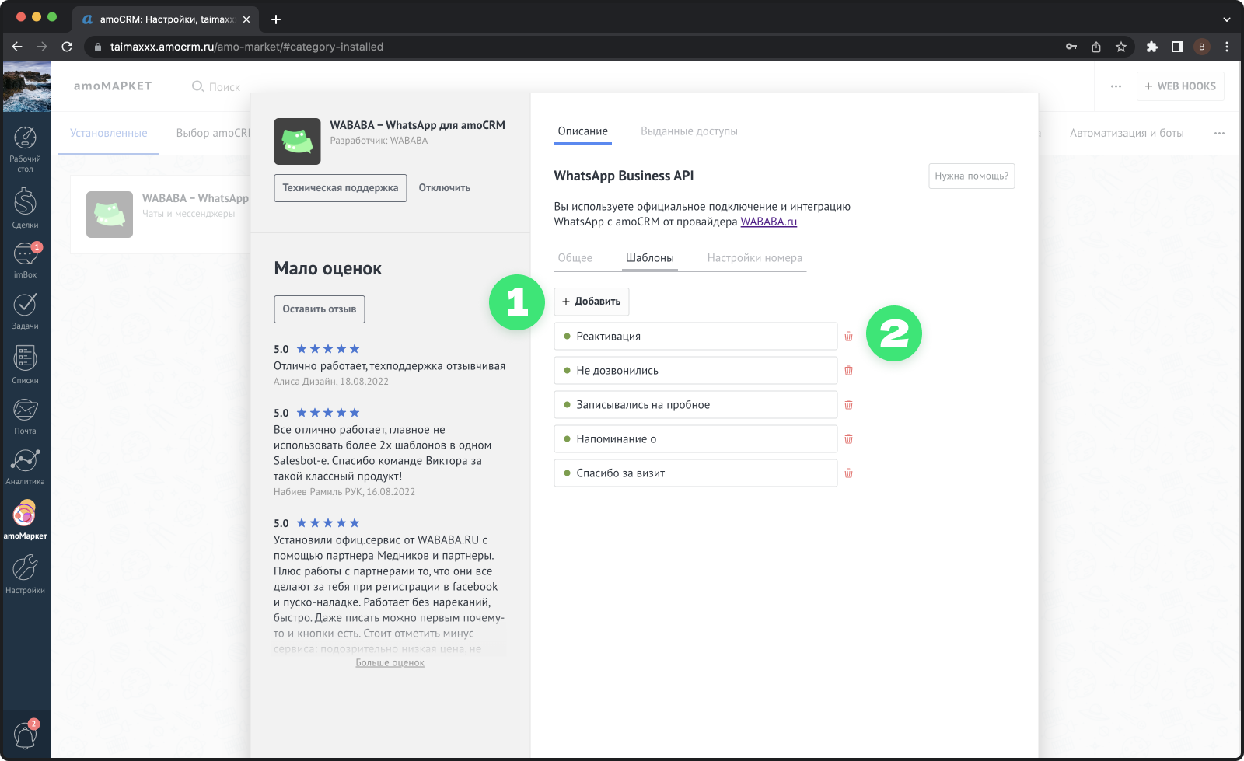Click the WEB HOOKS button
Viewport: 1244px width, 761px height.
coord(1180,86)
